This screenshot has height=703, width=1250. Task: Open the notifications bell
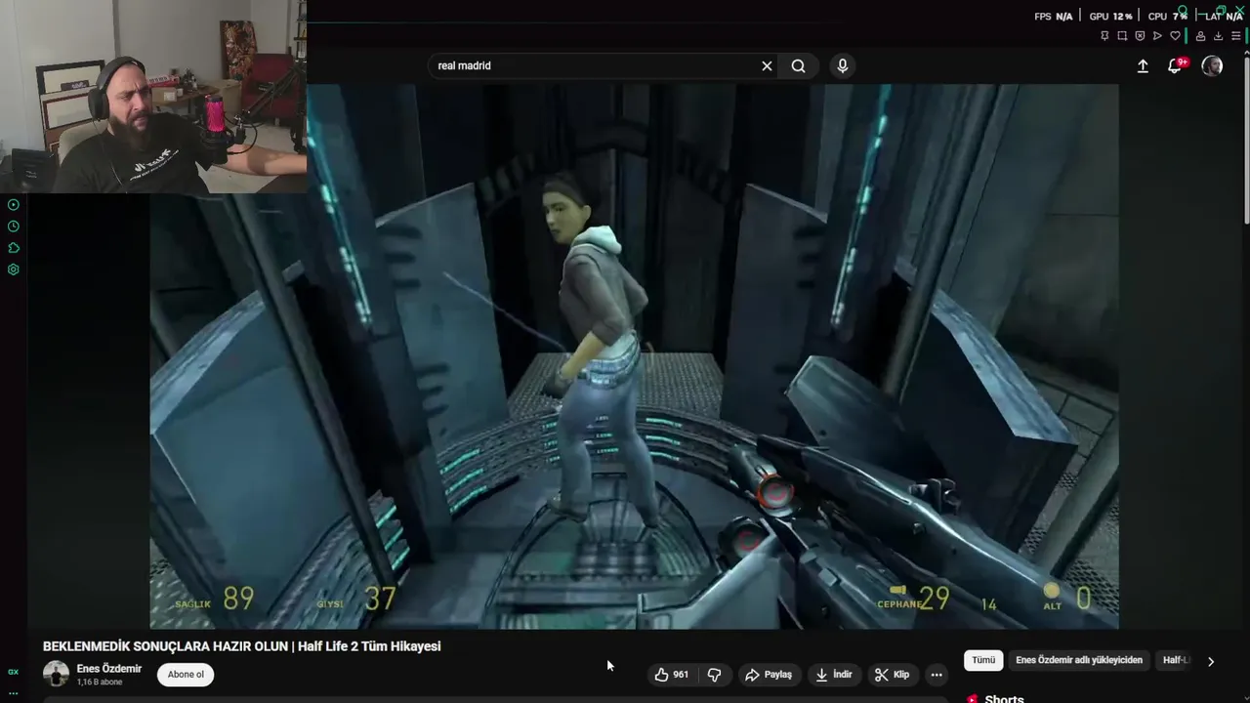(x=1175, y=65)
